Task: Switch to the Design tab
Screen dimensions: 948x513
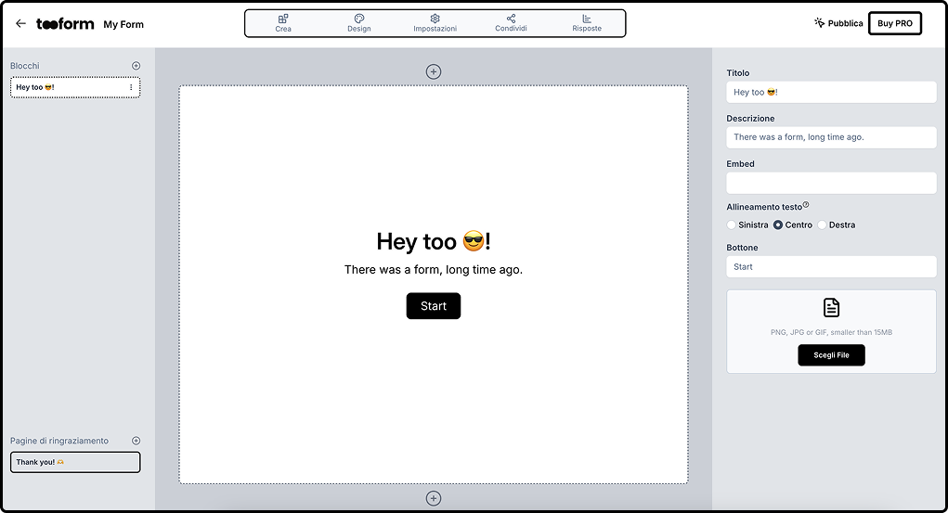Action: [359, 23]
